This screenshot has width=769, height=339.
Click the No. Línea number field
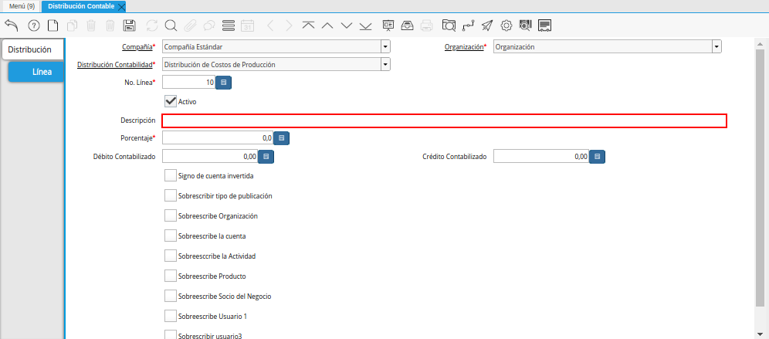189,83
